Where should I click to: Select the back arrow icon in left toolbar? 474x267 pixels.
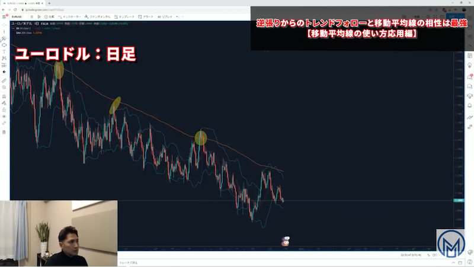[x=4, y=72]
